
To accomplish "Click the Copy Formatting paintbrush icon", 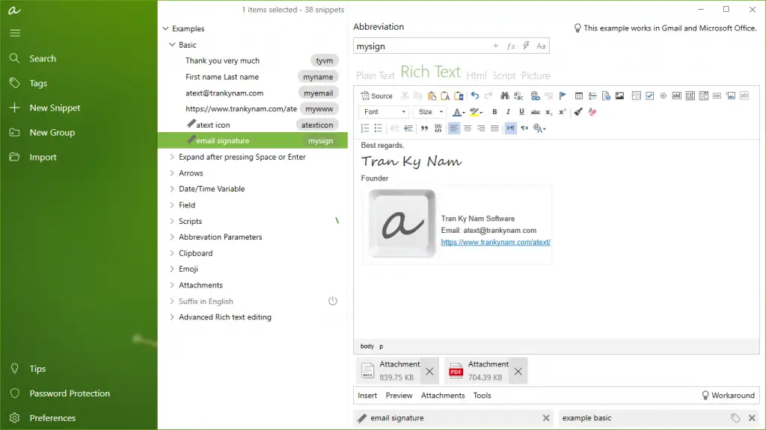I will 578,112.
